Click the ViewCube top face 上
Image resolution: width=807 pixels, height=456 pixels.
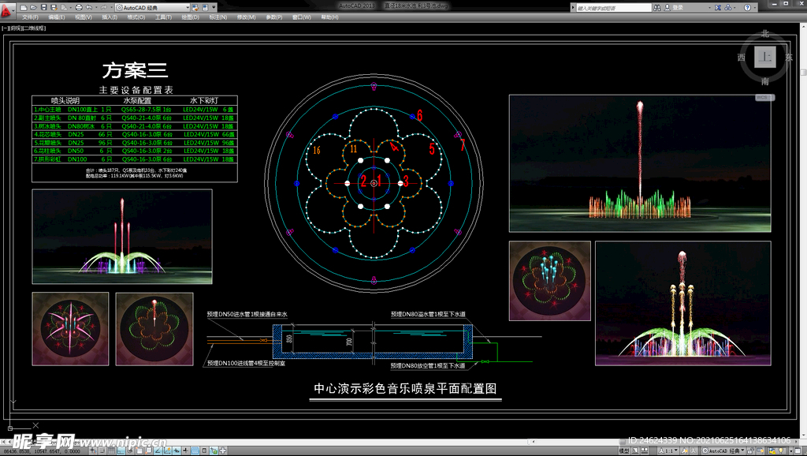tap(764, 57)
